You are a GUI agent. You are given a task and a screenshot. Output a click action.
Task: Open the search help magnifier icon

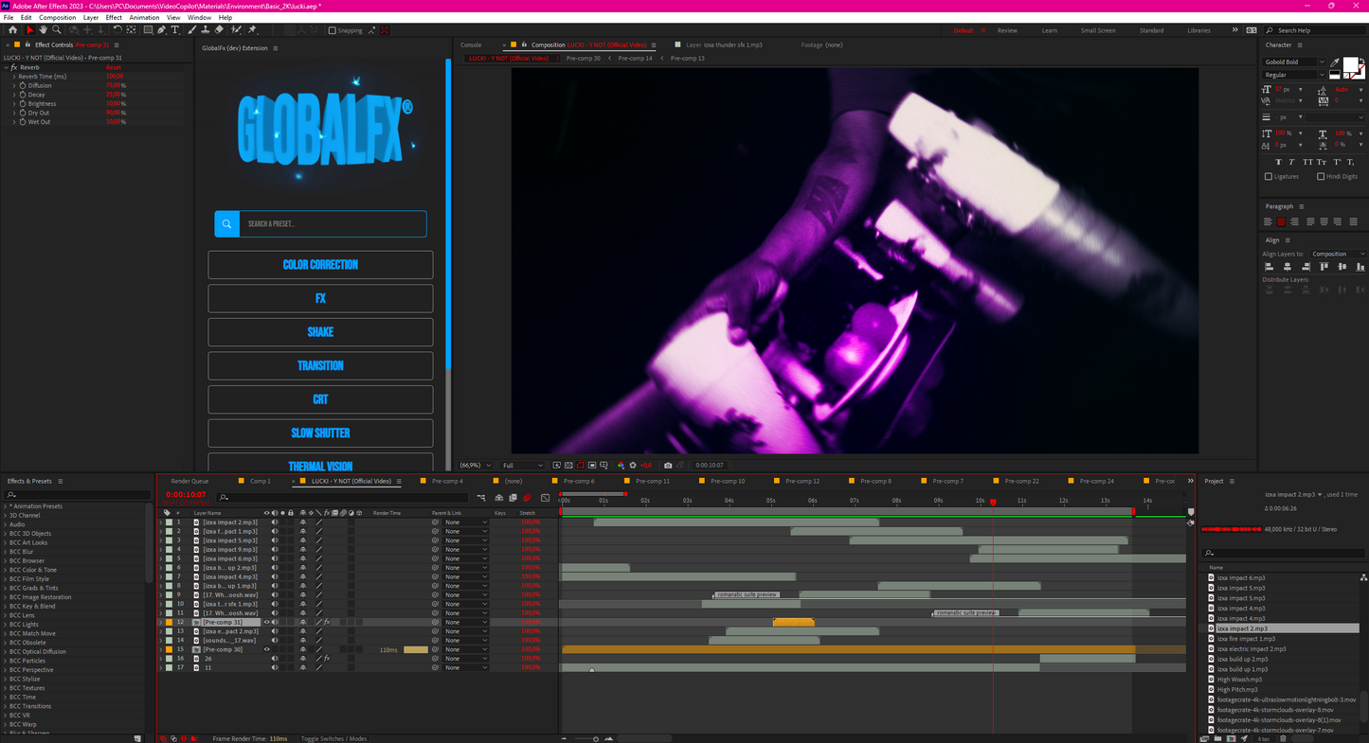point(1271,30)
